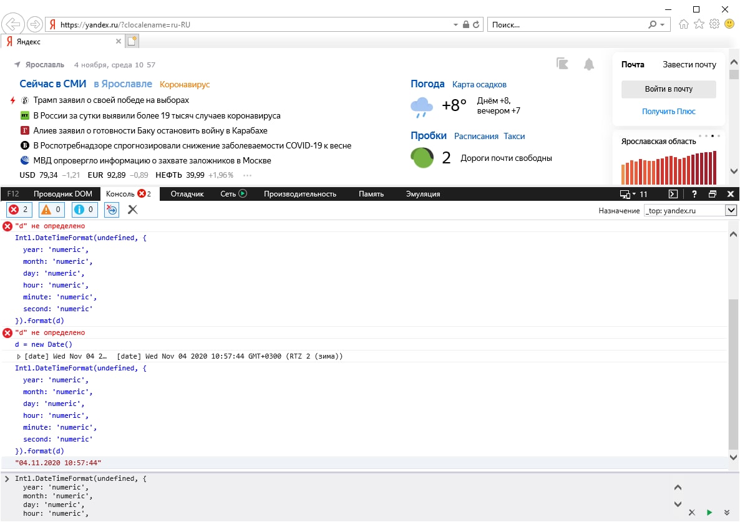Image resolution: width=740 pixels, height=522 pixels.
Task: Close the Яндекс tab
Action: (x=119, y=42)
